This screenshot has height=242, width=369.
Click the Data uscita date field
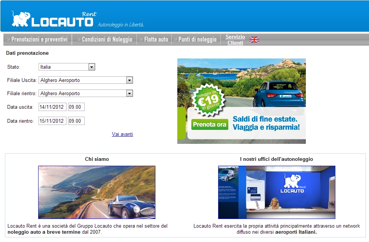click(53, 107)
